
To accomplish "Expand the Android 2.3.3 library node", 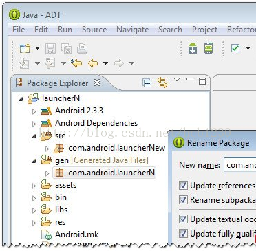I will pos(34,111).
